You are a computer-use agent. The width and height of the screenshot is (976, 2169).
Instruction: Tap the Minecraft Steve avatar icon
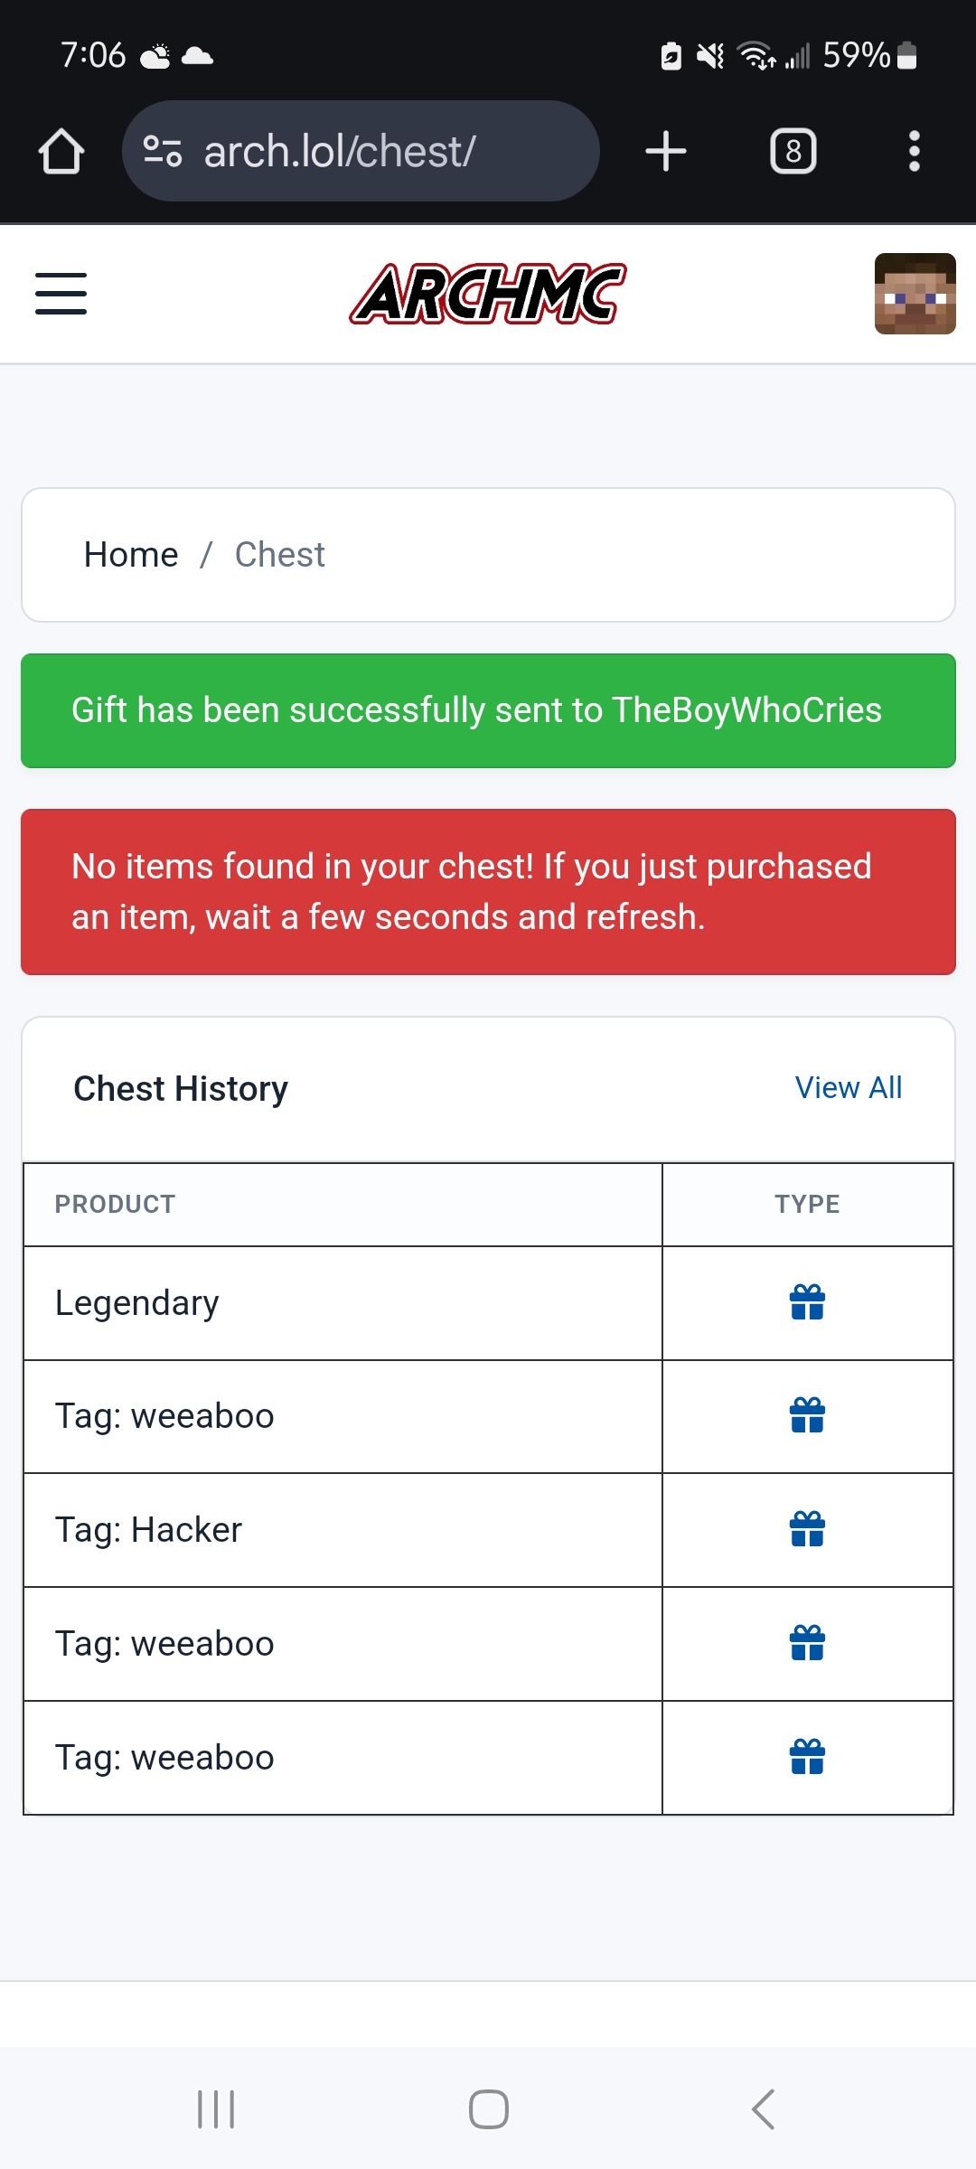[x=915, y=294]
